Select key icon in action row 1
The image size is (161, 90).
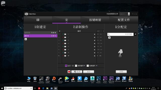[65, 34]
